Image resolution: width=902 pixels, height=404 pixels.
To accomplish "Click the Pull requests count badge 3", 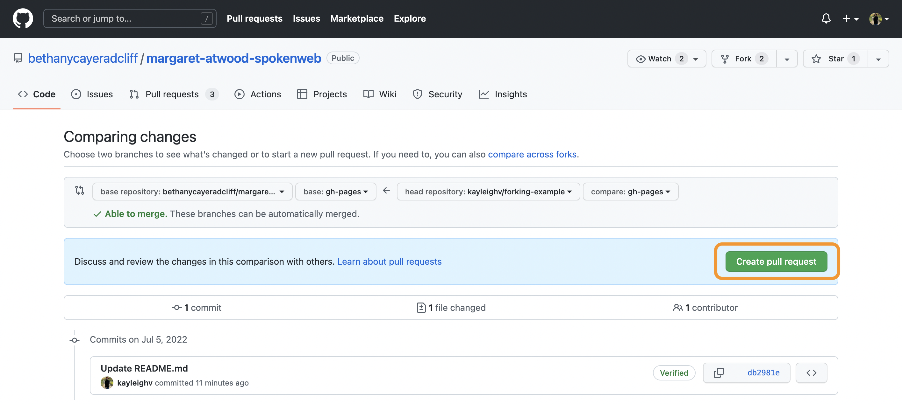I will pos(212,94).
